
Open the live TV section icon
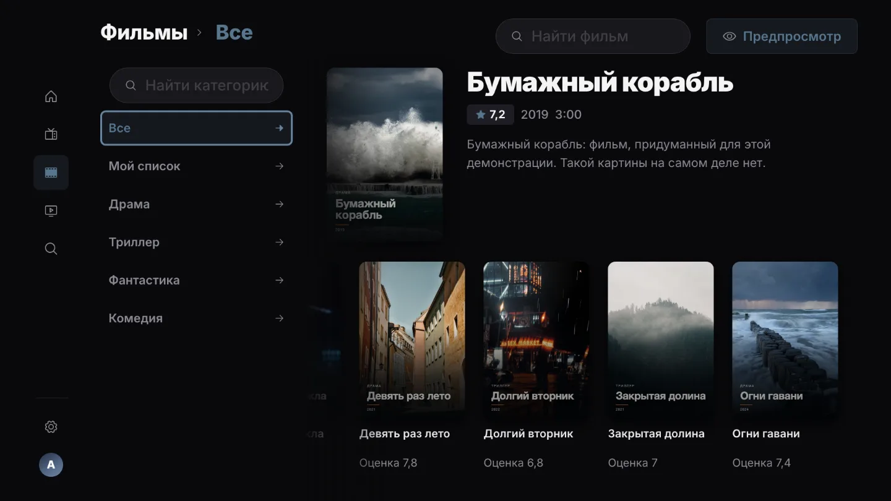pyautogui.click(x=51, y=134)
